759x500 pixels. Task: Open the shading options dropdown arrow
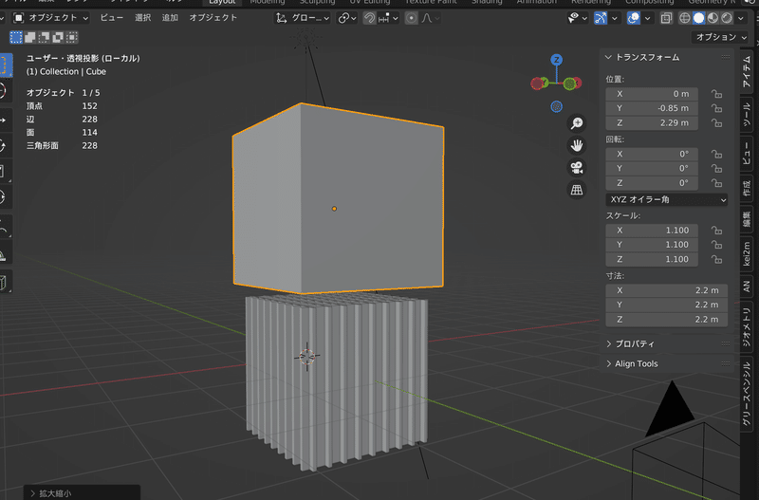coord(741,18)
